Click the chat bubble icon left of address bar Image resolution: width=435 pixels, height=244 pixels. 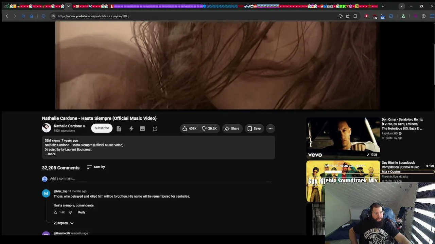(43, 16)
